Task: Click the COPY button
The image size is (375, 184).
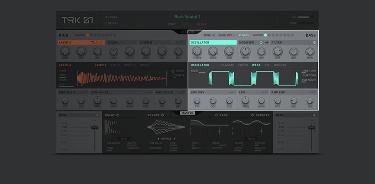Action: [172, 24]
